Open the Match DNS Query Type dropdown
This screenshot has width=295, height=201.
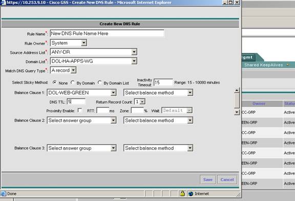(x=63, y=70)
